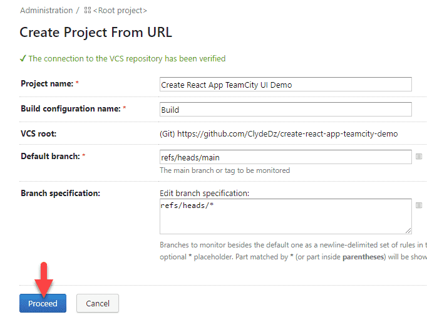Click the Branch specification label
Screen dimensions: 427x322
click(x=61, y=193)
